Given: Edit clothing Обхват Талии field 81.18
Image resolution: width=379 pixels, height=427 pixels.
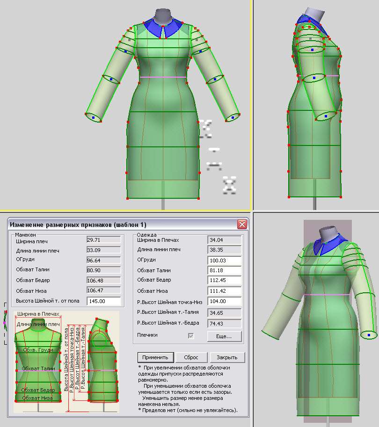Looking at the screenshot, I should (224, 270).
